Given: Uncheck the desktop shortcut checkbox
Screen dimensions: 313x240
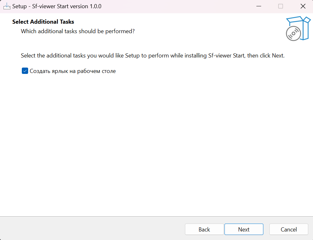Looking at the screenshot, I should click(x=25, y=71).
